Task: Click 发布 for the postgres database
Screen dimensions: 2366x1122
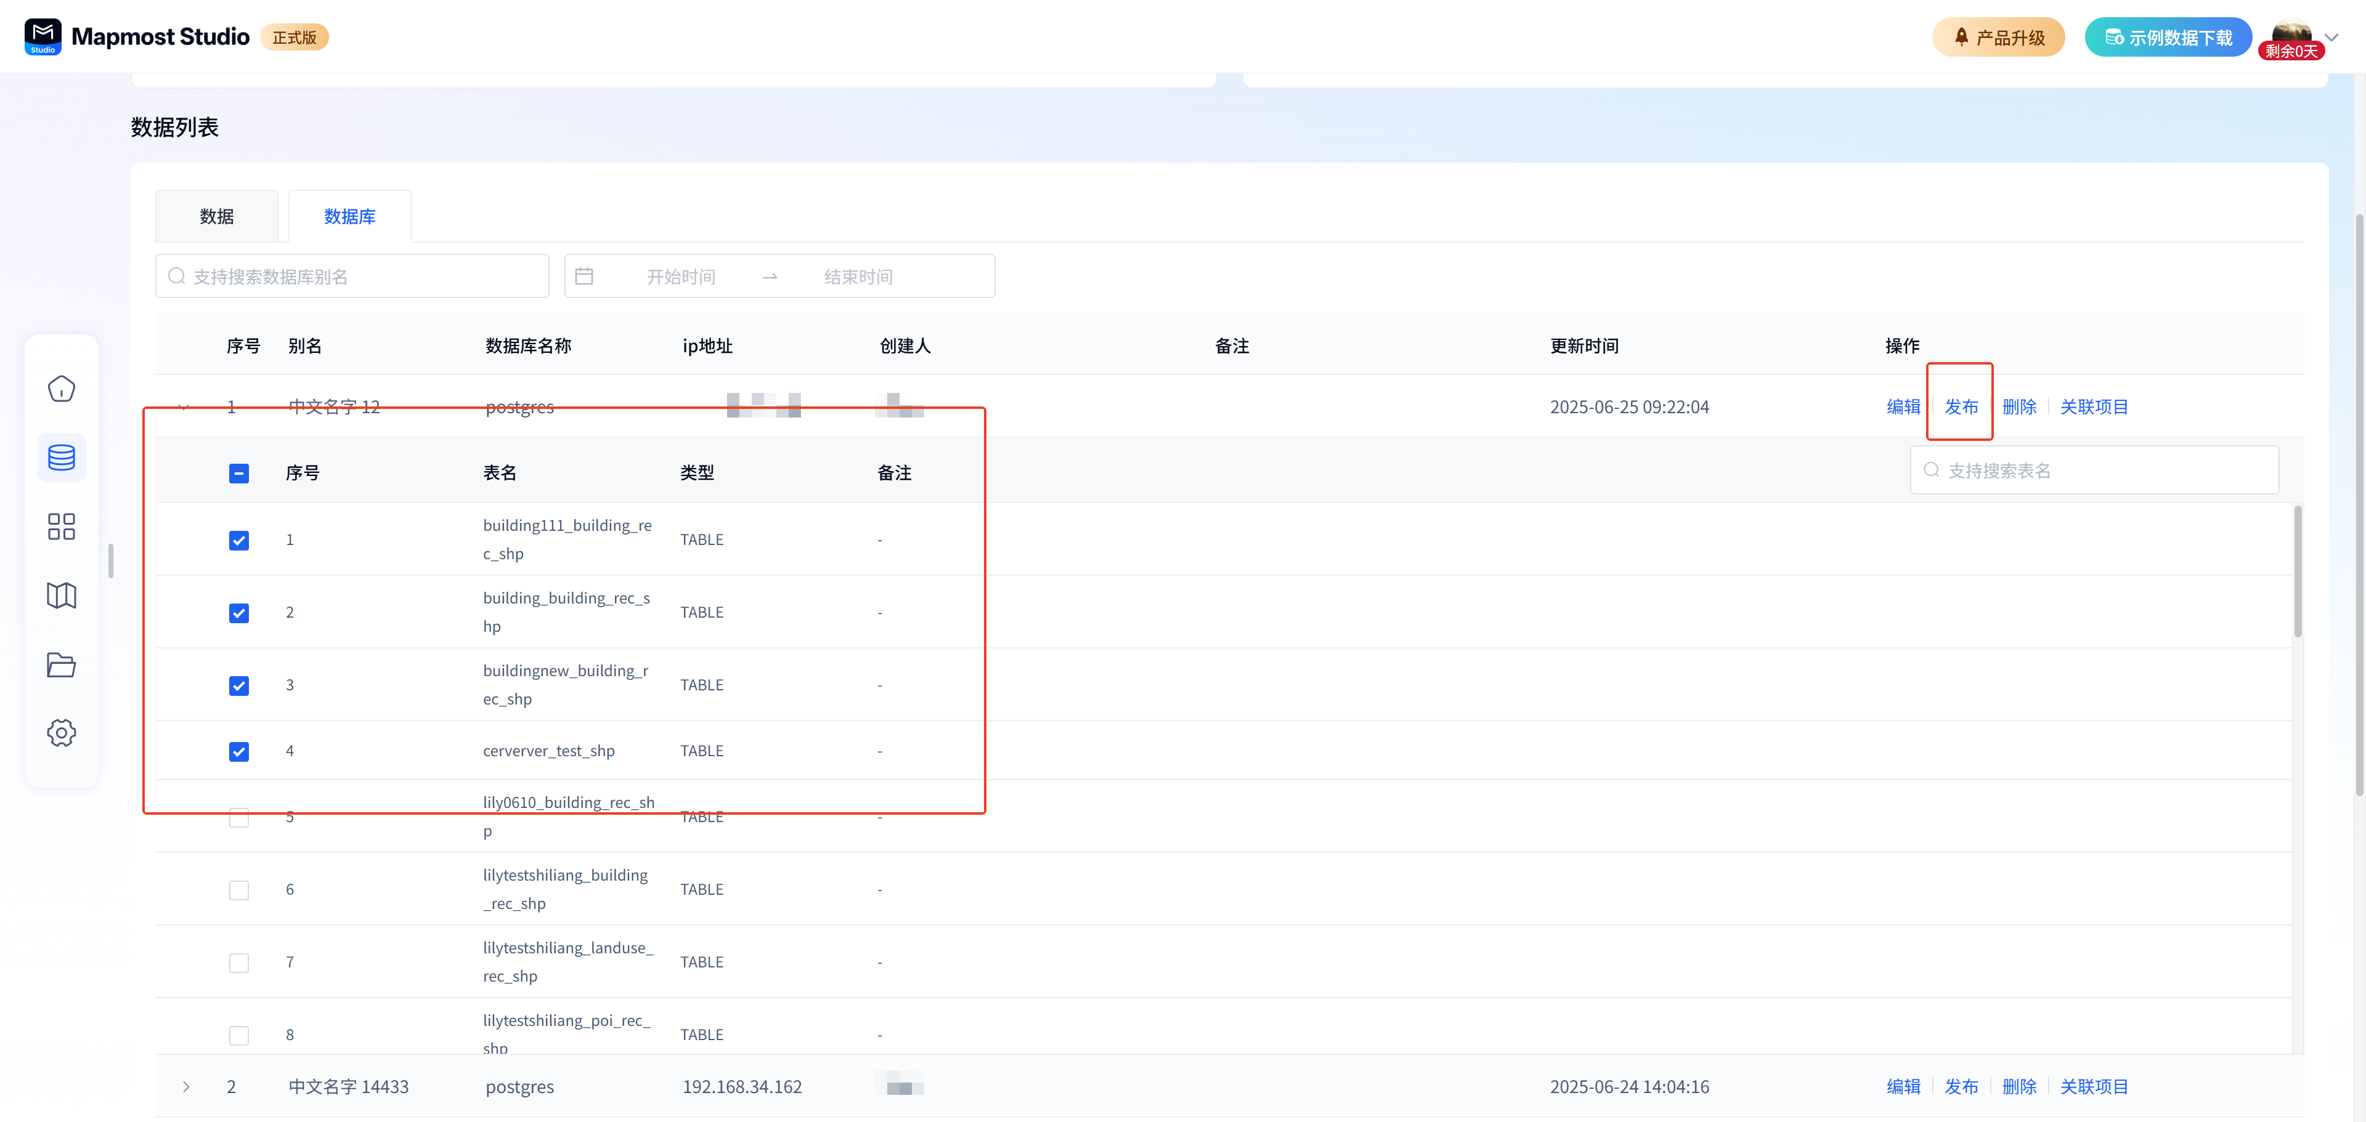Action: coord(1960,407)
